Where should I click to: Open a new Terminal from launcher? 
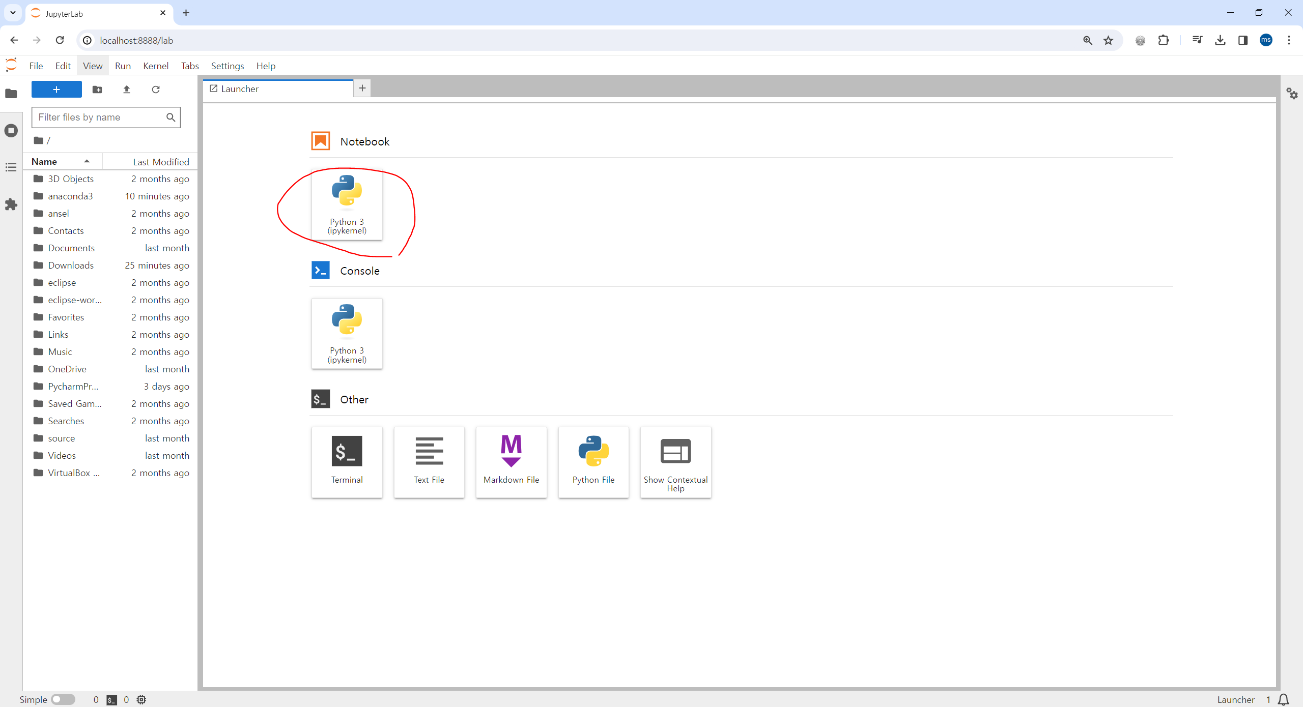(x=347, y=462)
